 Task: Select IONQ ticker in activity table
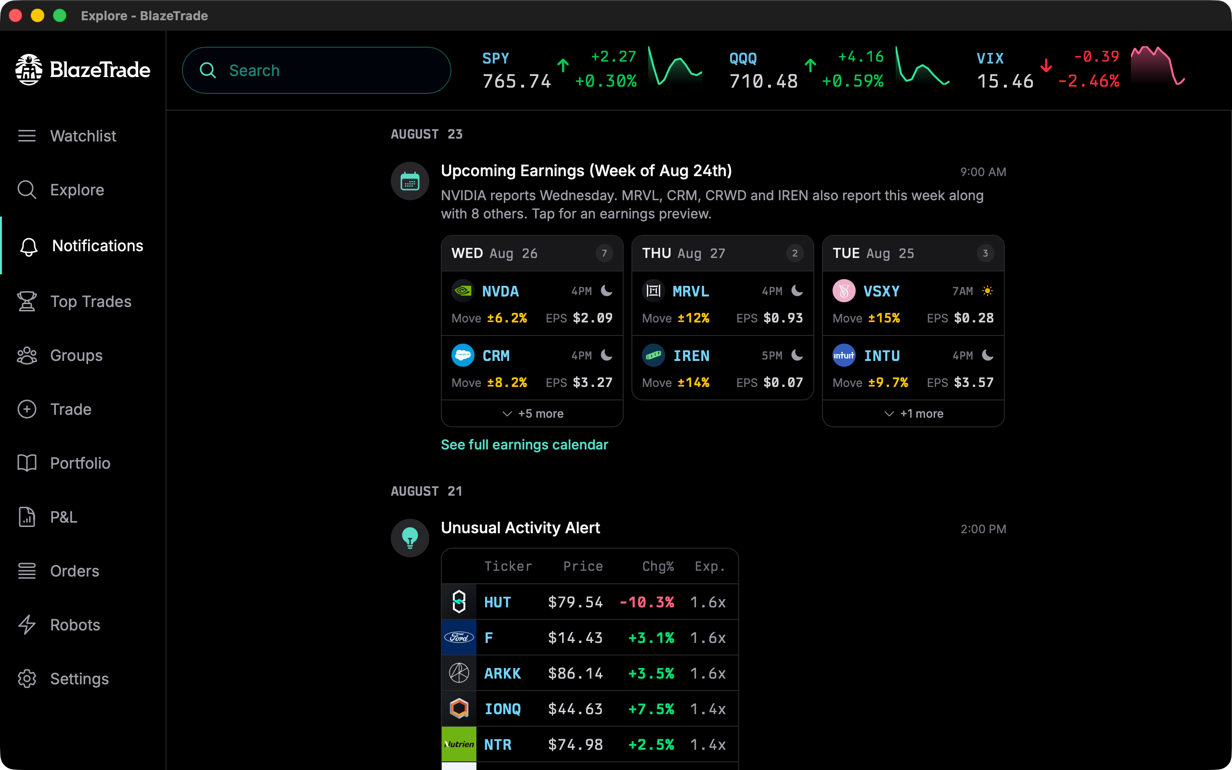click(502, 709)
